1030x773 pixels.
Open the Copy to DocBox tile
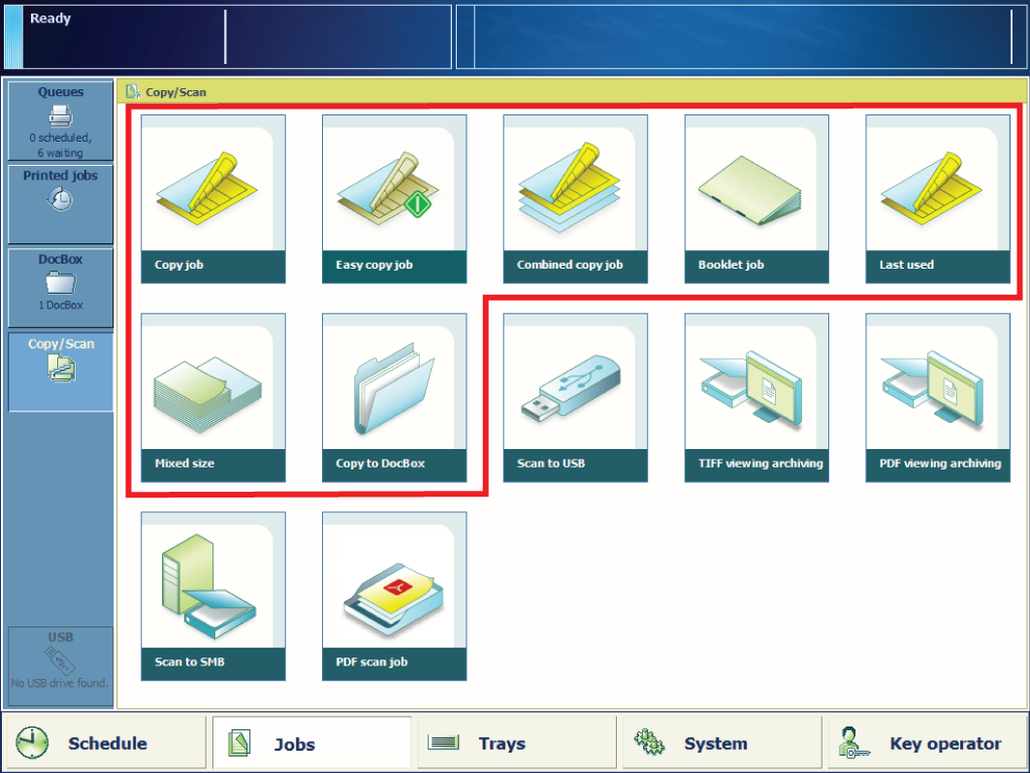pos(394,398)
